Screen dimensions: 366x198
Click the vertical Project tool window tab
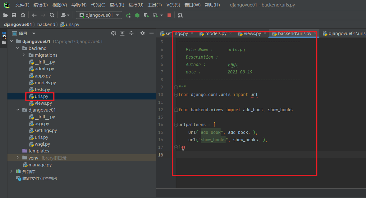(4, 38)
